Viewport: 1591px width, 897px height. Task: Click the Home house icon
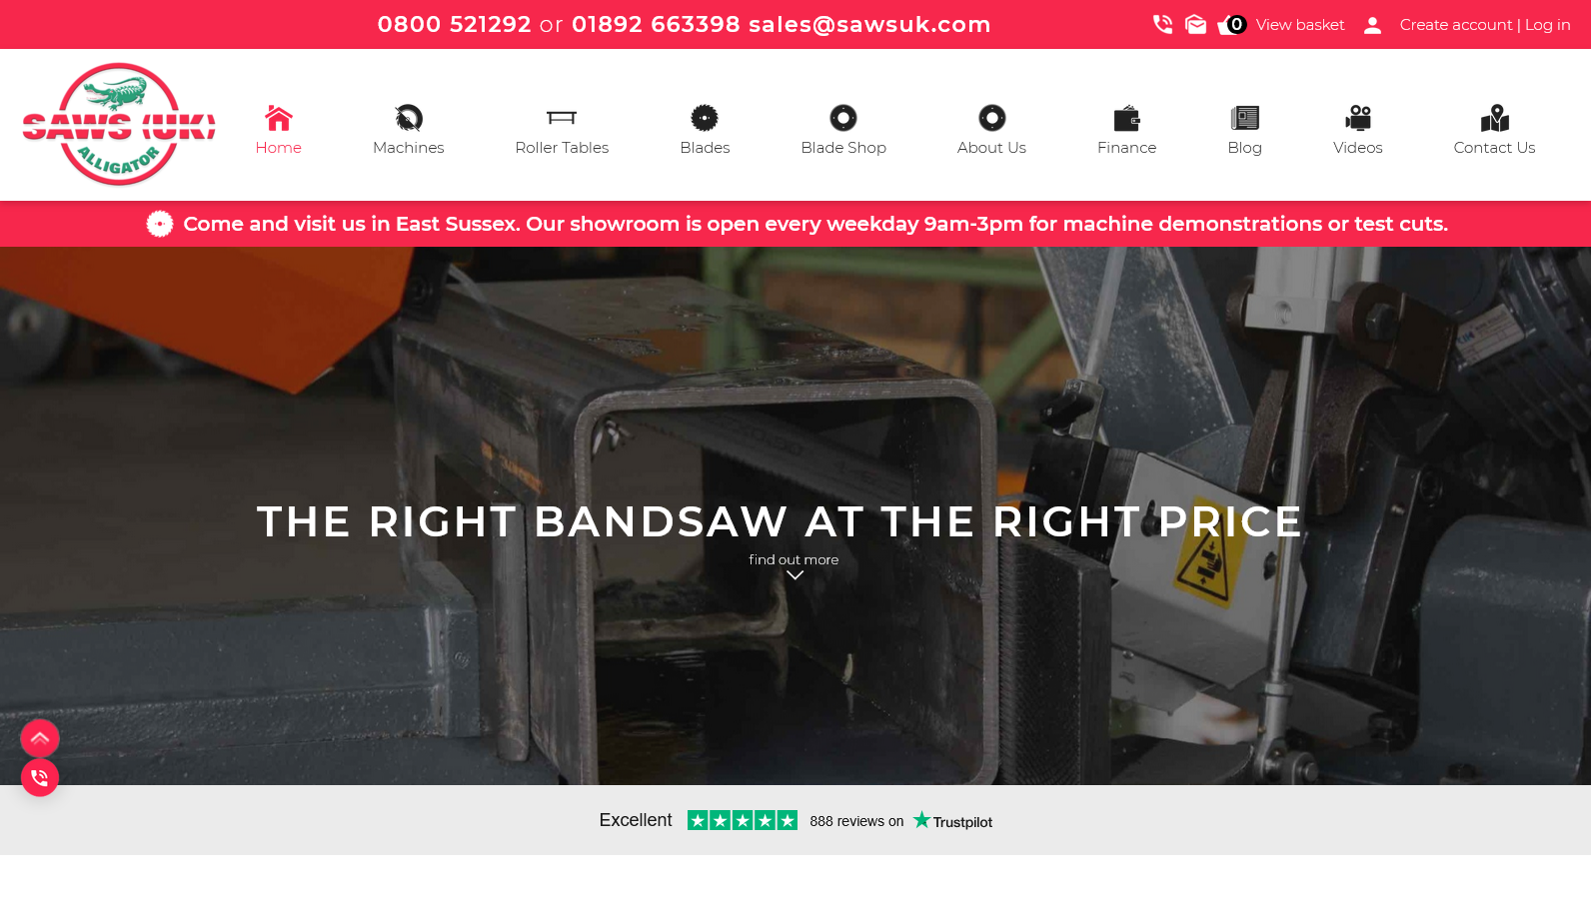click(278, 118)
